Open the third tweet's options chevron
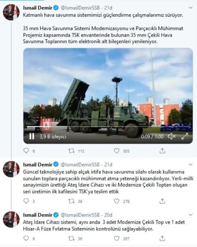This screenshot has width=197, height=247. coord(191,215)
